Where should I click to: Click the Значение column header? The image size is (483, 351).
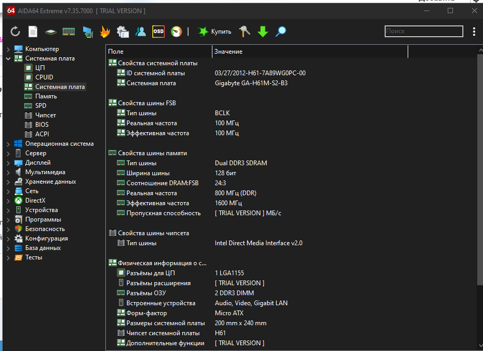click(x=228, y=52)
